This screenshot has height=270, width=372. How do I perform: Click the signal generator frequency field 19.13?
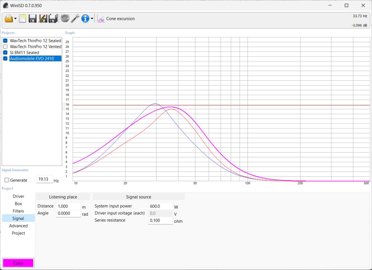45,179
